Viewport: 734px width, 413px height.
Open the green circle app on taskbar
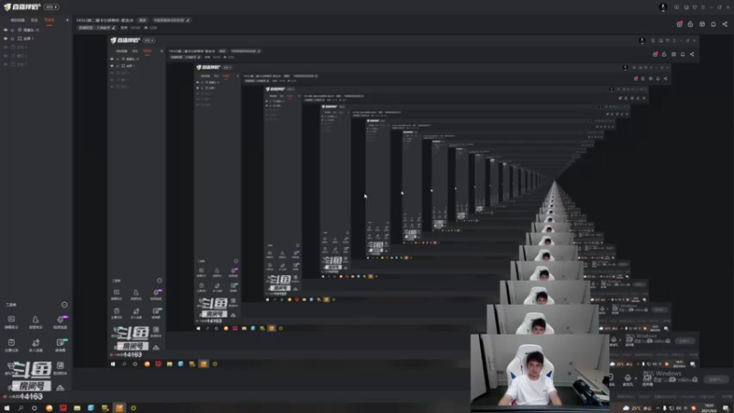133,407
